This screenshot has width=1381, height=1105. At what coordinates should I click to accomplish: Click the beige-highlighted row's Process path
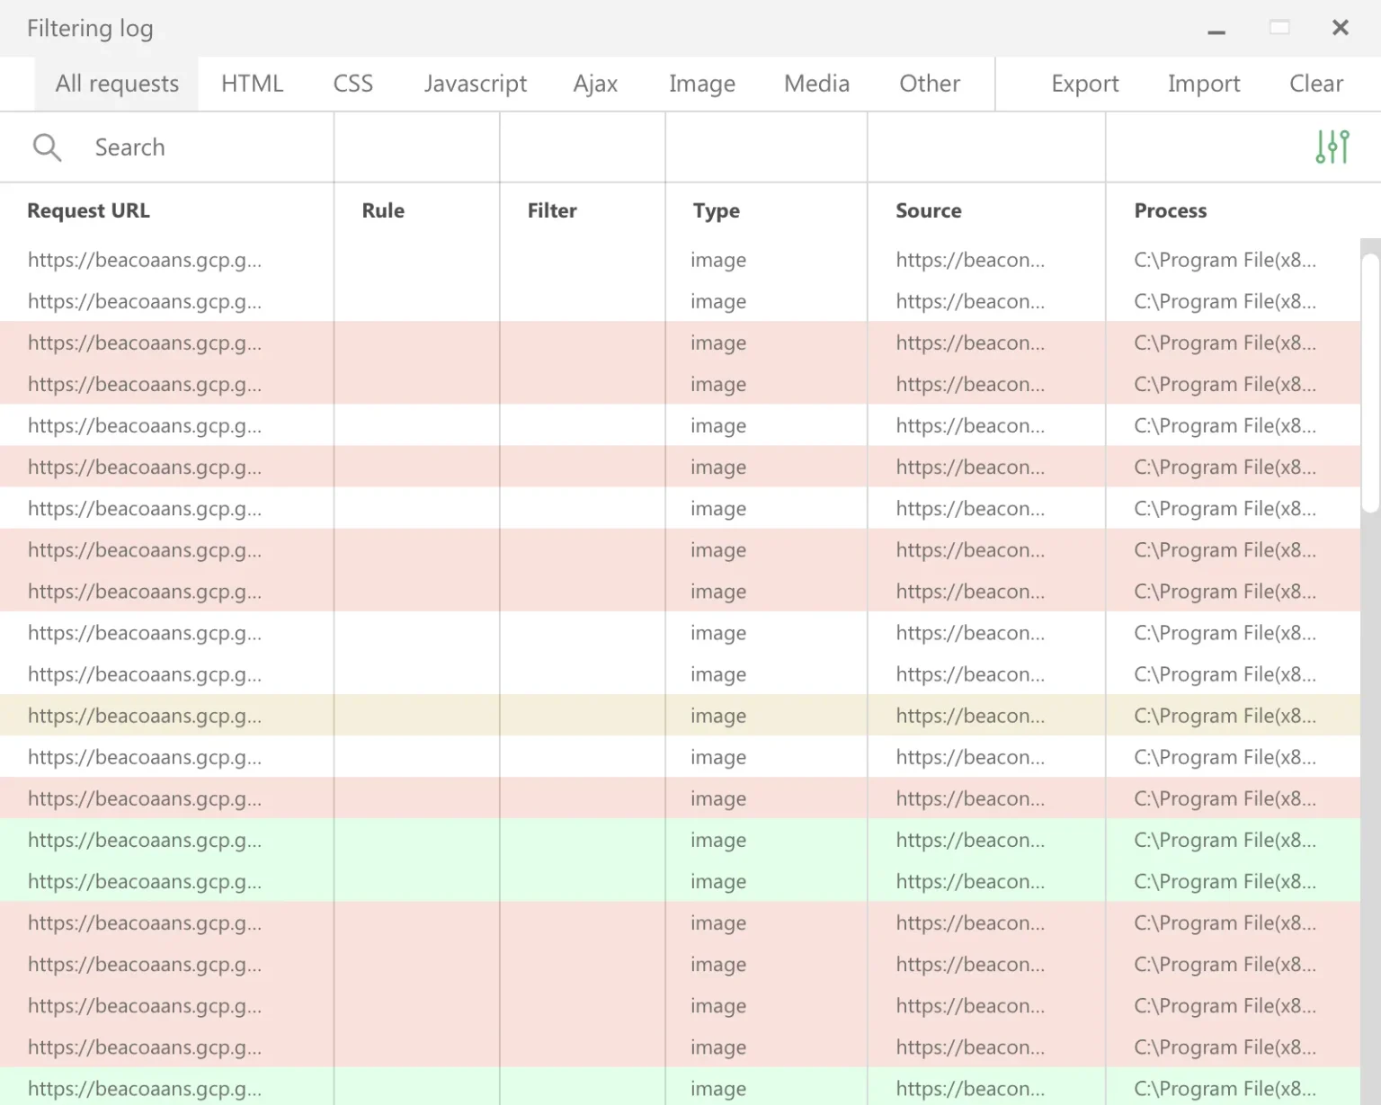pyautogui.click(x=1225, y=716)
